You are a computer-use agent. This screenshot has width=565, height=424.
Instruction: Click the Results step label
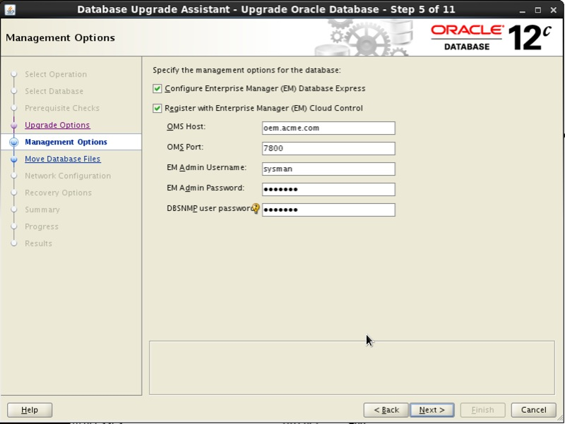coord(39,243)
